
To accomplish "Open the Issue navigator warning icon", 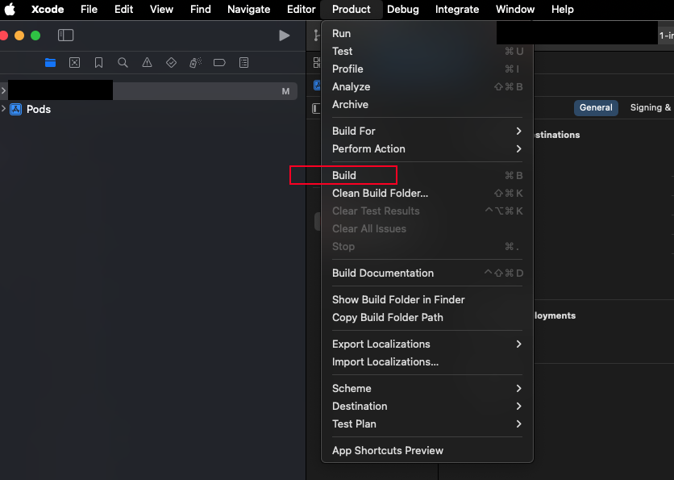I will point(147,63).
